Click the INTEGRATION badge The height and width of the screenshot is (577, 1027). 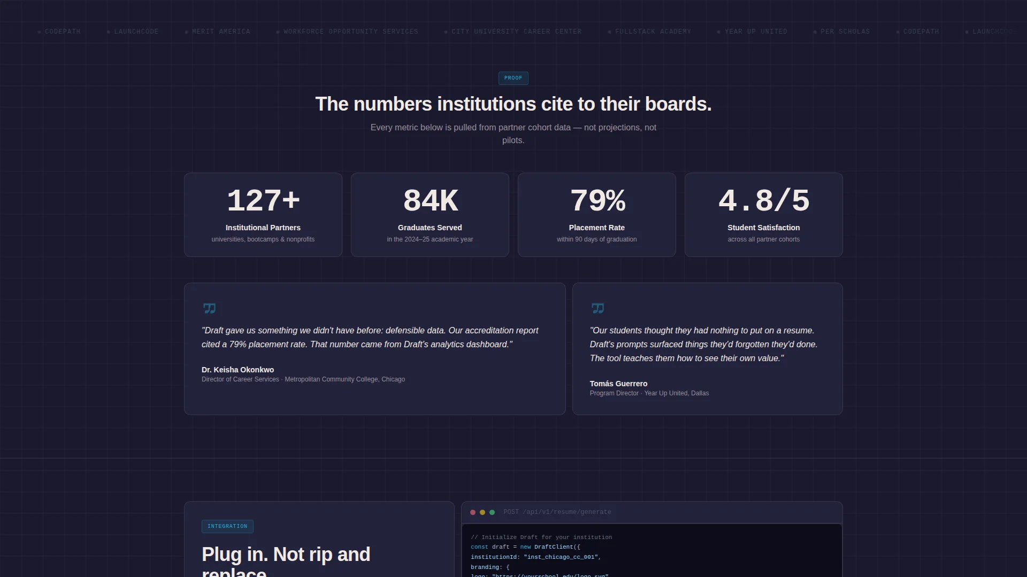[227, 526]
